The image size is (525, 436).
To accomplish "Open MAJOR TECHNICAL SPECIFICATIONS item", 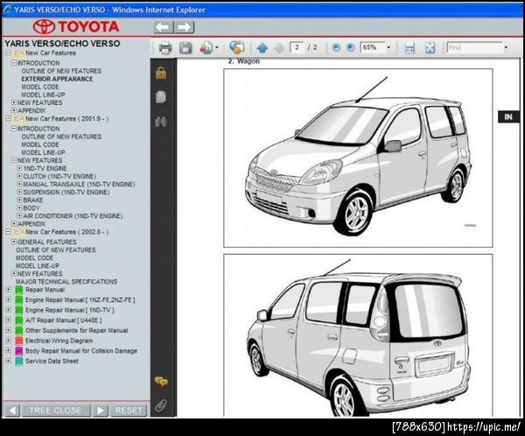I will coord(66,282).
